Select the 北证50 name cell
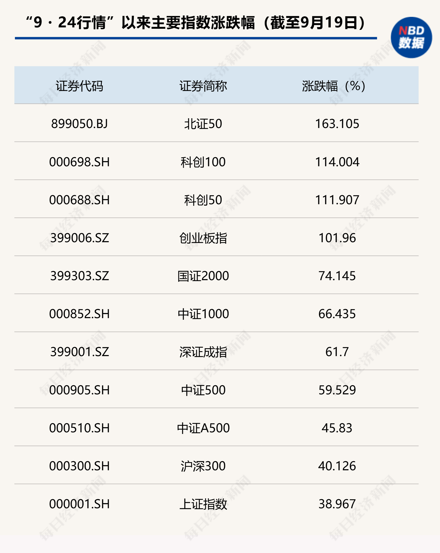This screenshot has height=553, width=440. 203,124
